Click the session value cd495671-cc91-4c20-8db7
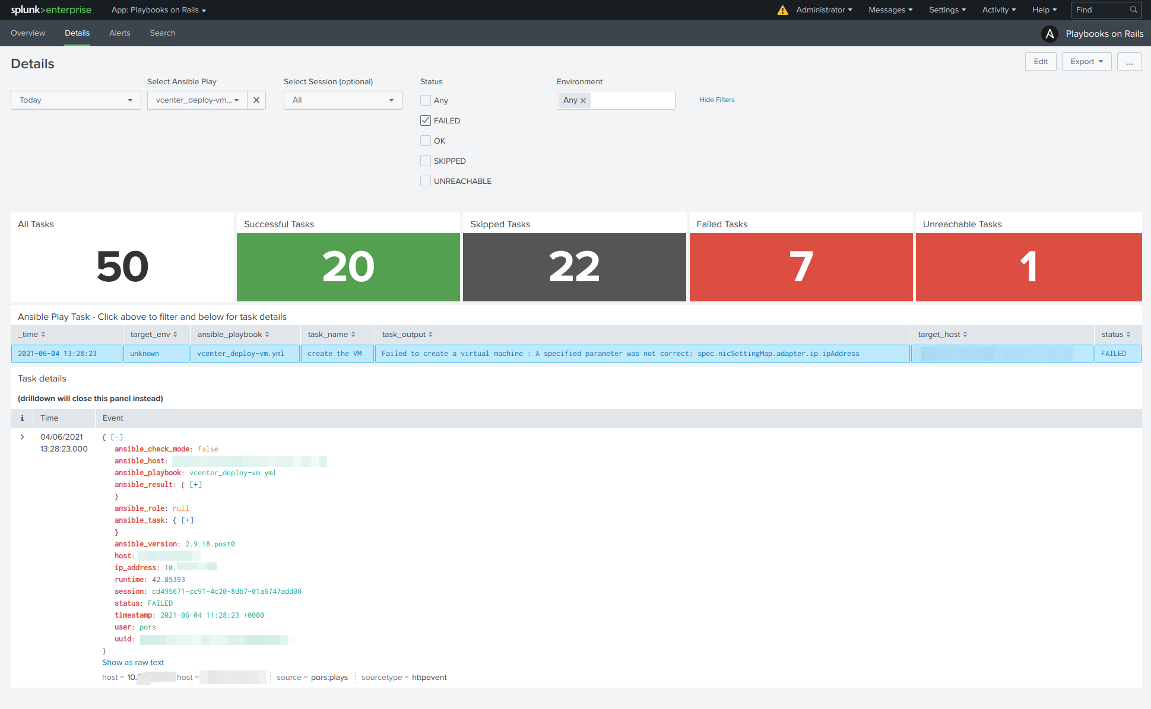Image resolution: width=1151 pixels, height=709 pixels. click(x=227, y=592)
